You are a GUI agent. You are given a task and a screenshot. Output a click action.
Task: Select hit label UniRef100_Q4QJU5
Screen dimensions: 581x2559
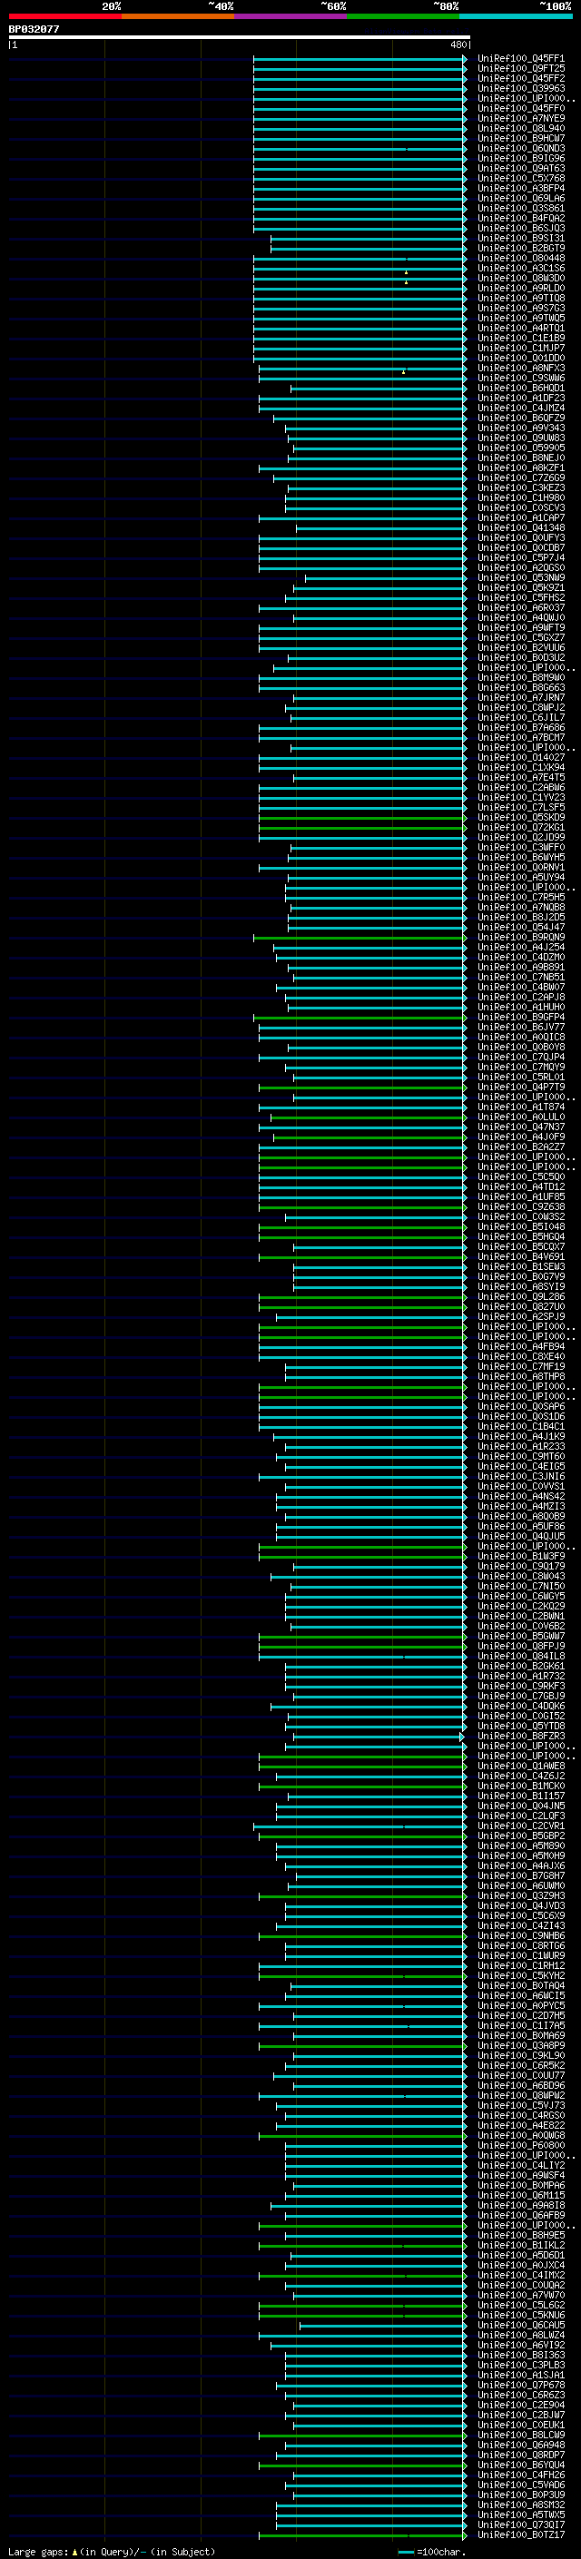pyautogui.click(x=520, y=1536)
